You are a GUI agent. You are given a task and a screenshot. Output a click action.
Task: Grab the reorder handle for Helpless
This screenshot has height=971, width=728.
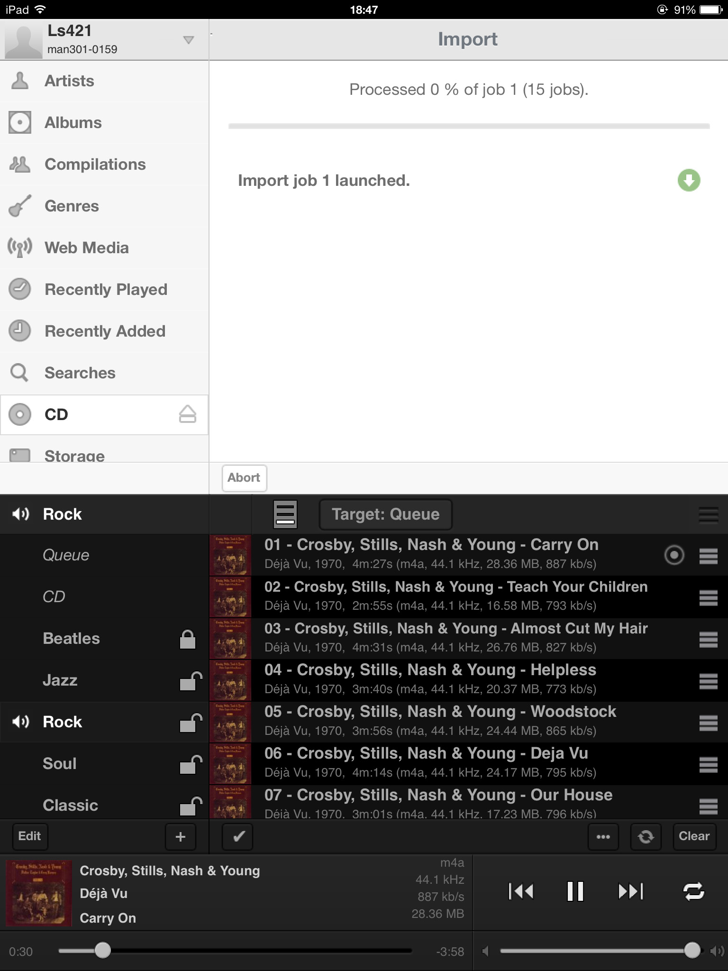(x=709, y=681)
